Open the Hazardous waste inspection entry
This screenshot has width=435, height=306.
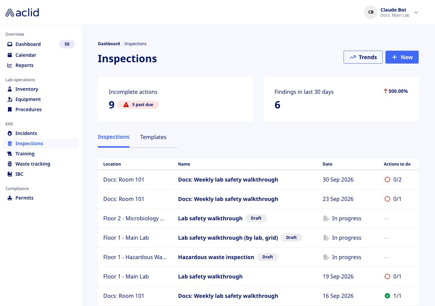(x=216, y=257)
